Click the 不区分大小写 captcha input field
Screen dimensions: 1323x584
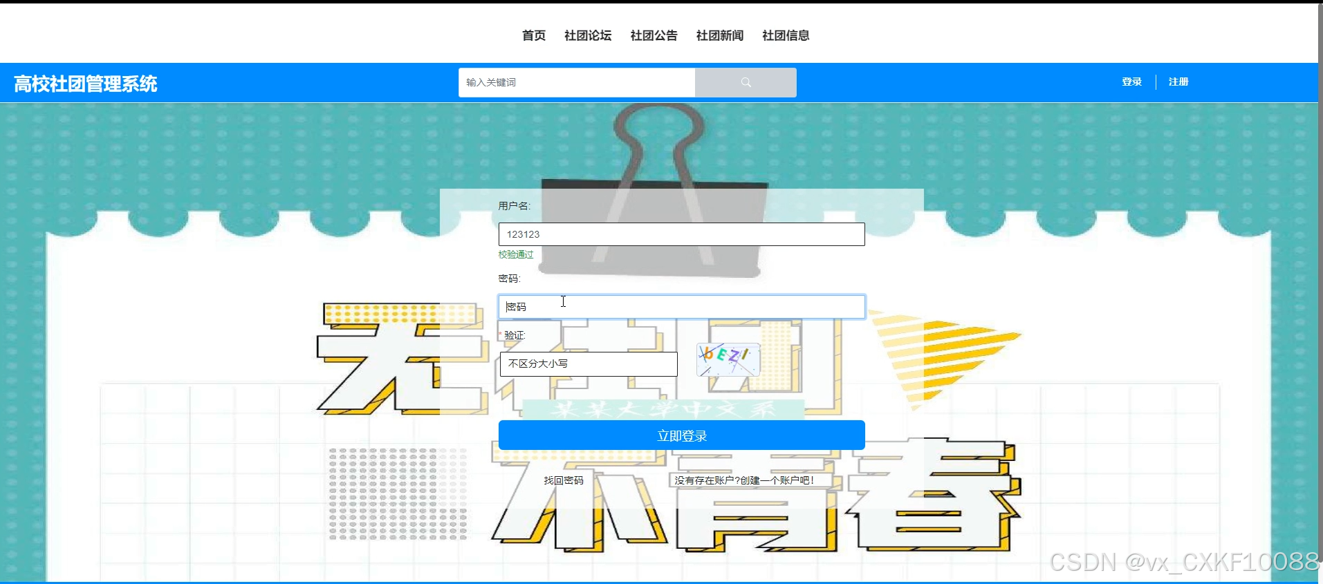click(x=589, y=364)
